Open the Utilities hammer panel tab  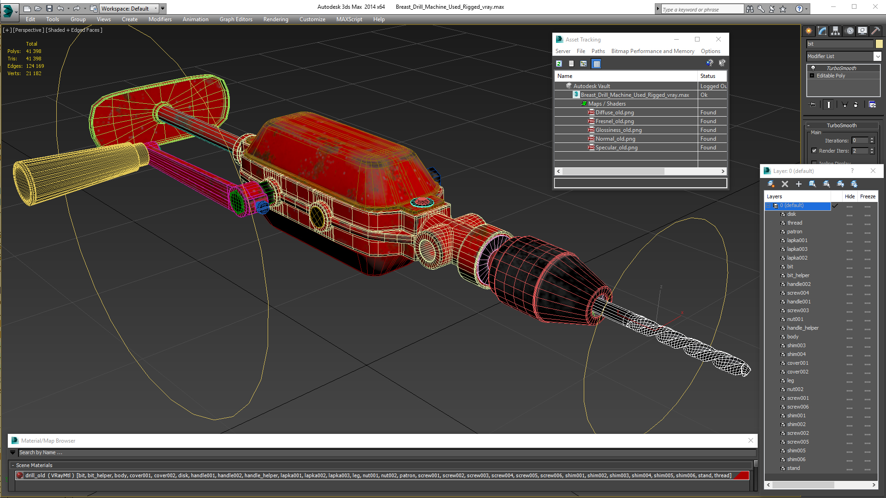(875, 31)
